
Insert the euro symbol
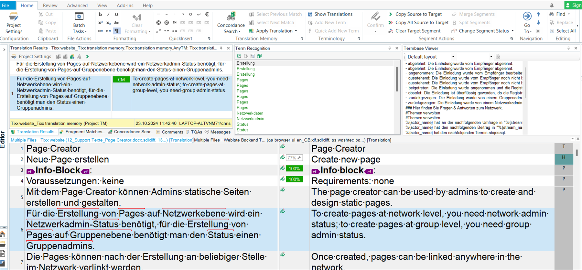[x=207, y=14]
